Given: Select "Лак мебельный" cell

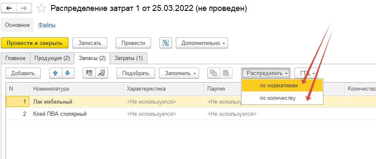Looking at the screenshot, I should pos(76,102).
